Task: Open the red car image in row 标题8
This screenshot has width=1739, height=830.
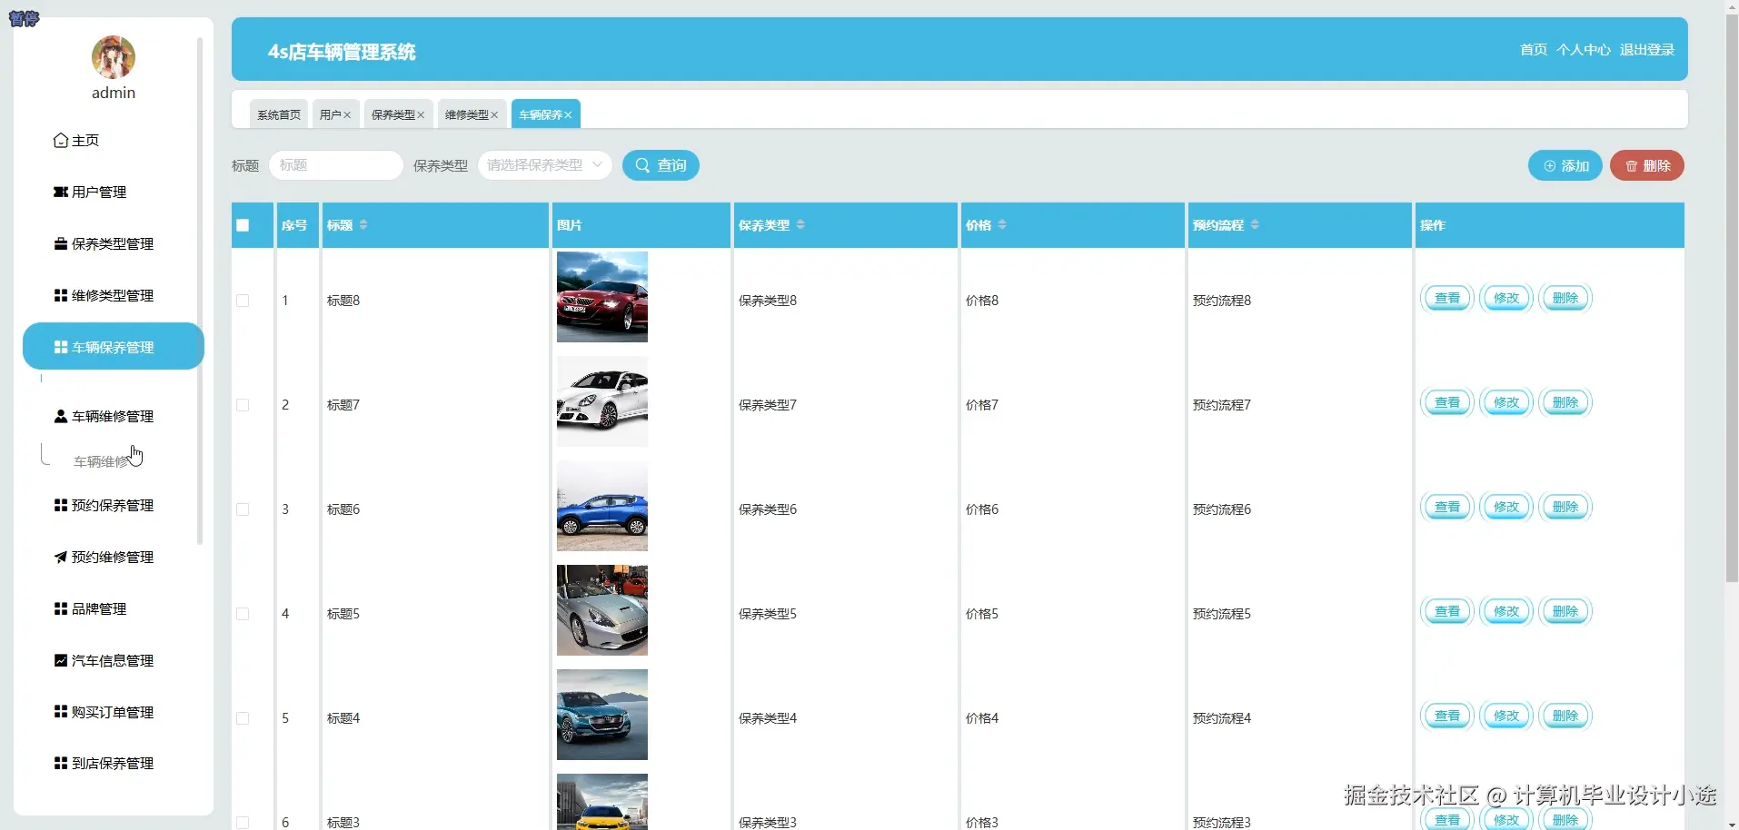Action: pos(602,297)
